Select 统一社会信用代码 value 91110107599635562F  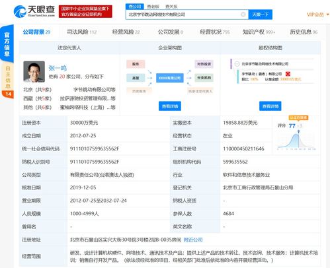[x=95, y=149]
